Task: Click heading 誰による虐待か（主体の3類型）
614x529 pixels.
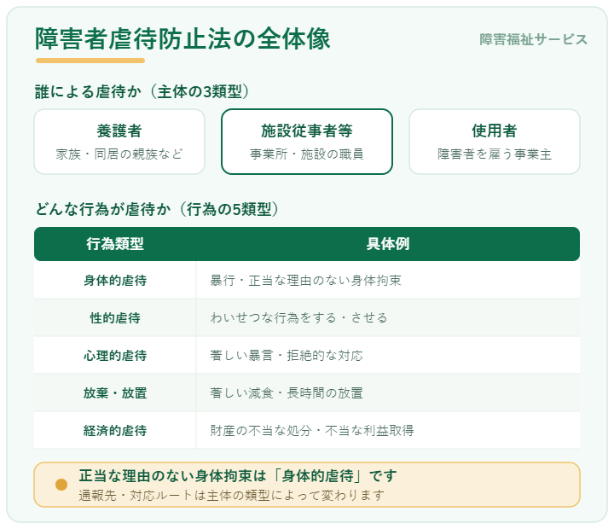Action: pos(142,91)
